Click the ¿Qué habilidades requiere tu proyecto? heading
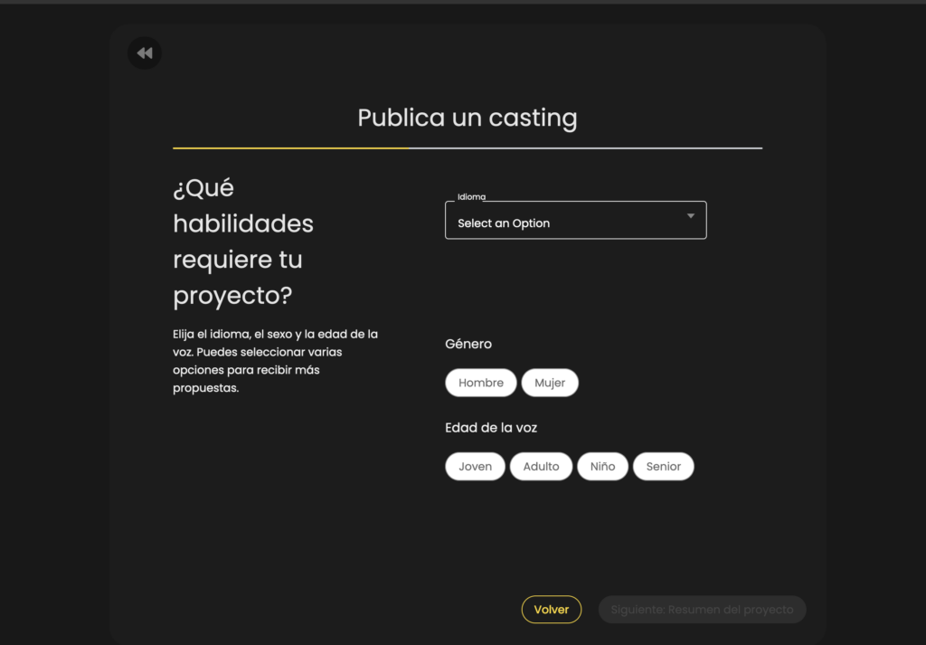Image resolution: width=926 pixels, height=645 pixels. pyautogui.click(x=243, y=242)
